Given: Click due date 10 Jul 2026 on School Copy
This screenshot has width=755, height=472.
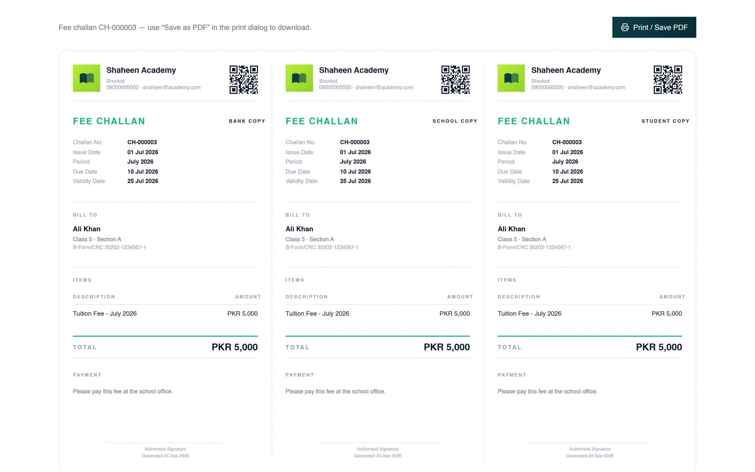Looking at the screenshot, I should pos(355,172).
